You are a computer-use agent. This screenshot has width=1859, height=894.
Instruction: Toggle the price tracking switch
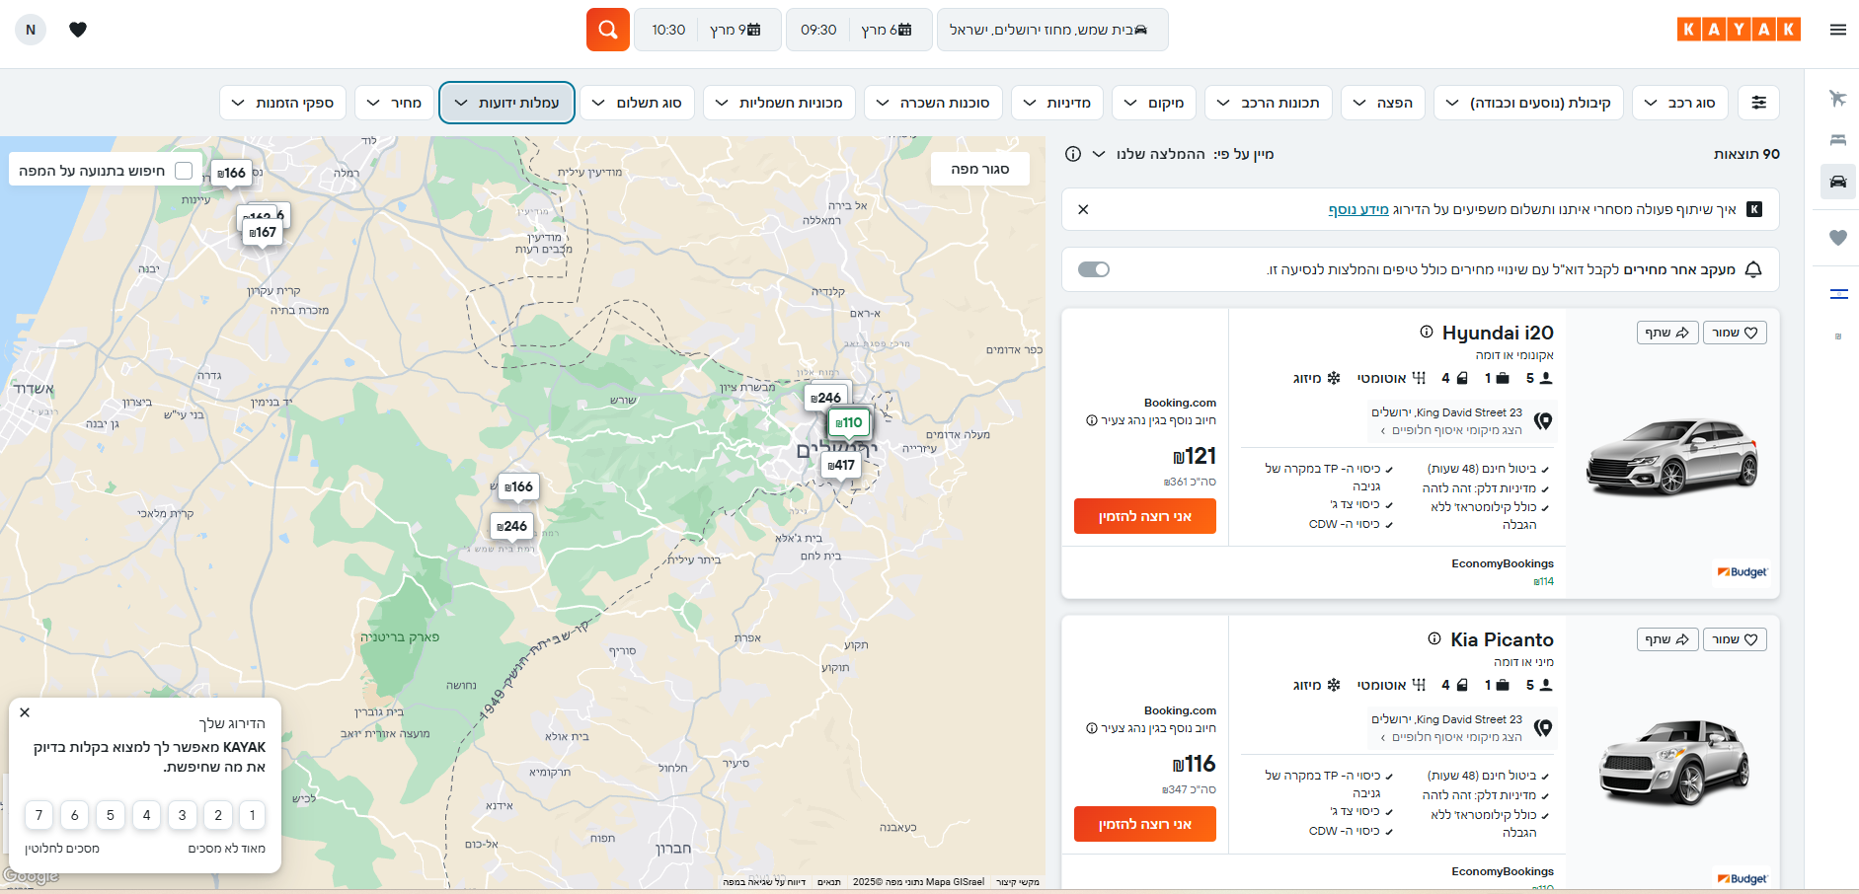[1094, 269]
